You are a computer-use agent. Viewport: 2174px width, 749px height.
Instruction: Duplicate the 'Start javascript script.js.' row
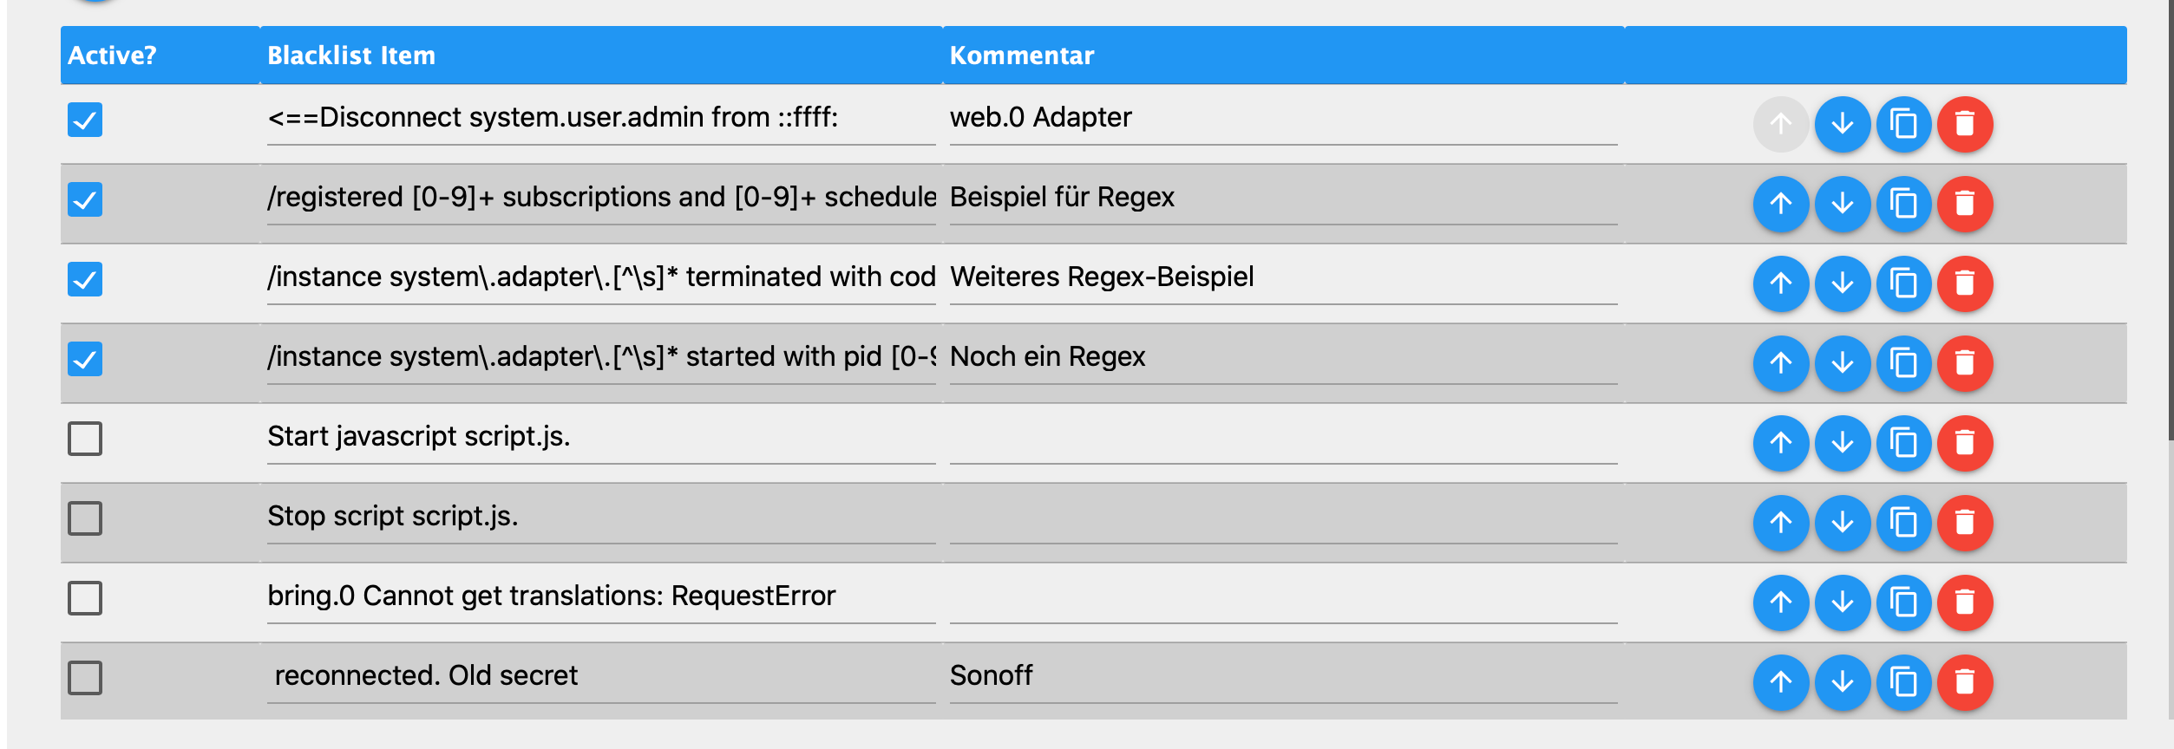(x=1903, y=443)
